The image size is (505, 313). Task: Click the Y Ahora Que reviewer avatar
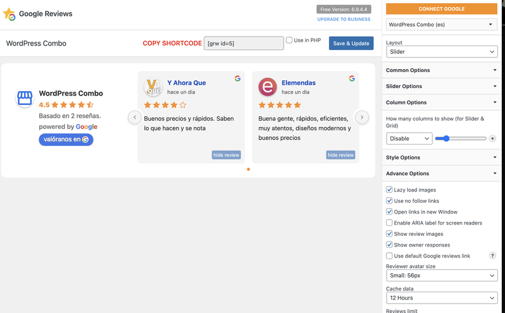click(153, 87)
